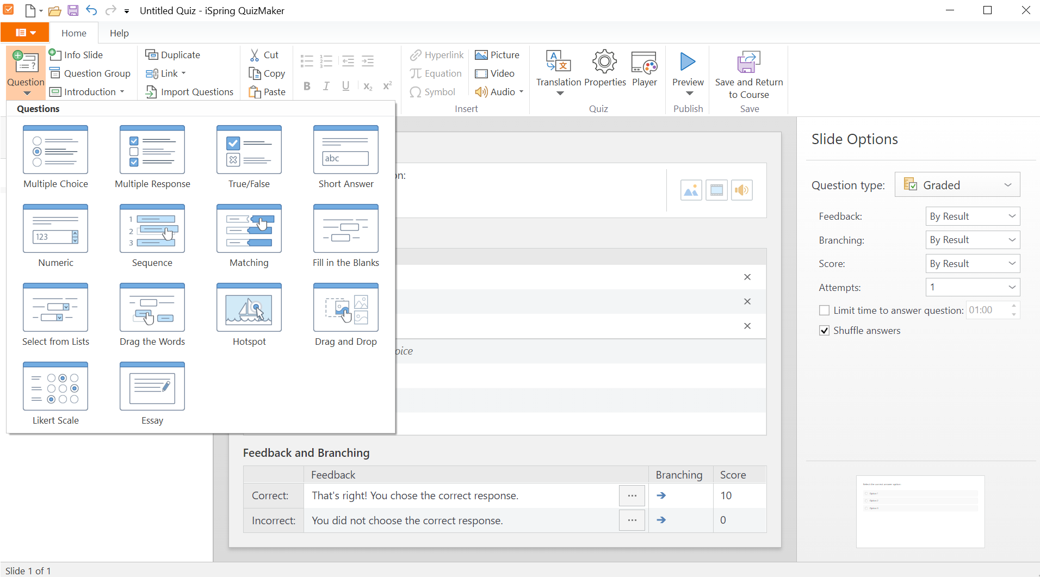This screenshot has height=577, width=1040.
Task: Insert a Select from Lists question
Action: pyautogui.click(x=55, y=315)
